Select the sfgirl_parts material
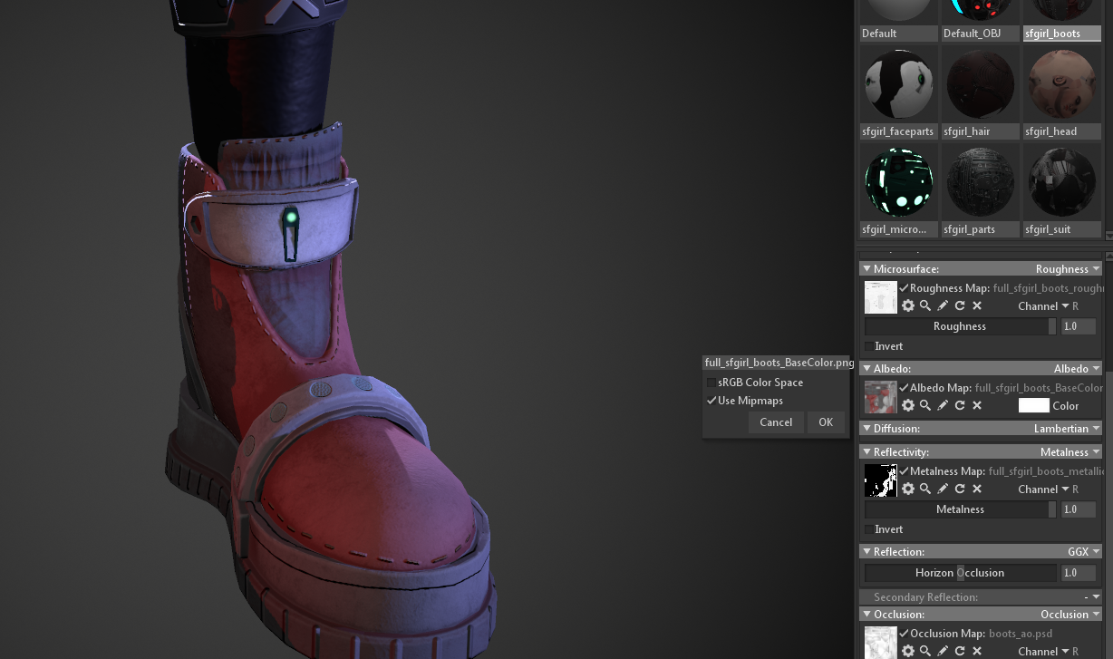This screenshot has height=659, width=1113. click(x=980, y=189)
